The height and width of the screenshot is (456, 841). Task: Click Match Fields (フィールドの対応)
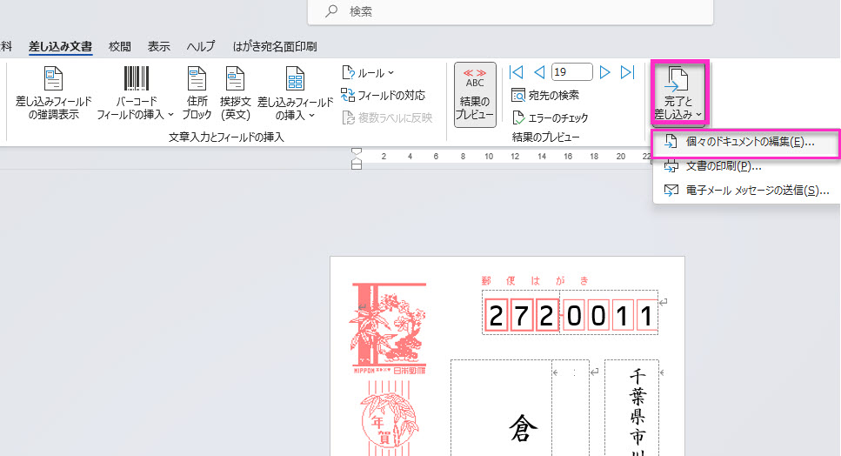(x=384, y=95)
